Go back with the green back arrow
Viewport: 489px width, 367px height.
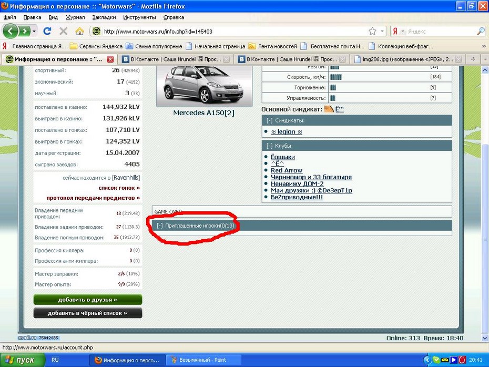coord(11,31)
